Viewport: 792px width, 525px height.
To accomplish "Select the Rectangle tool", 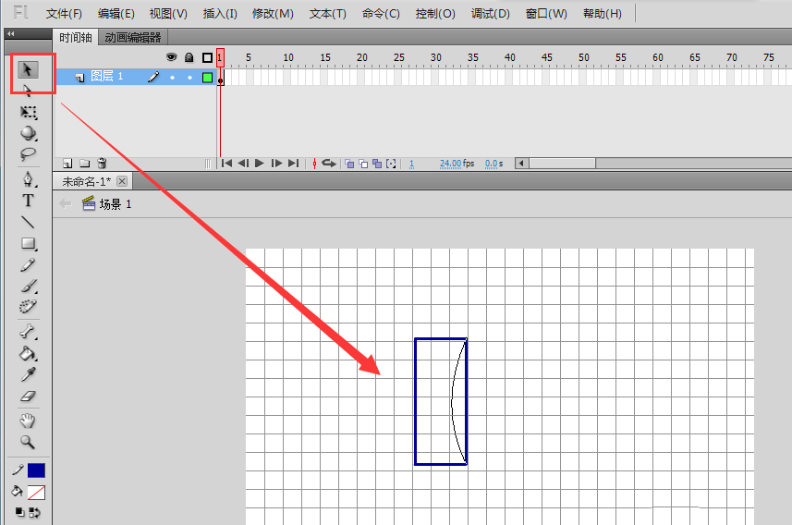I will pyautogui.click(x=29, y=243).
